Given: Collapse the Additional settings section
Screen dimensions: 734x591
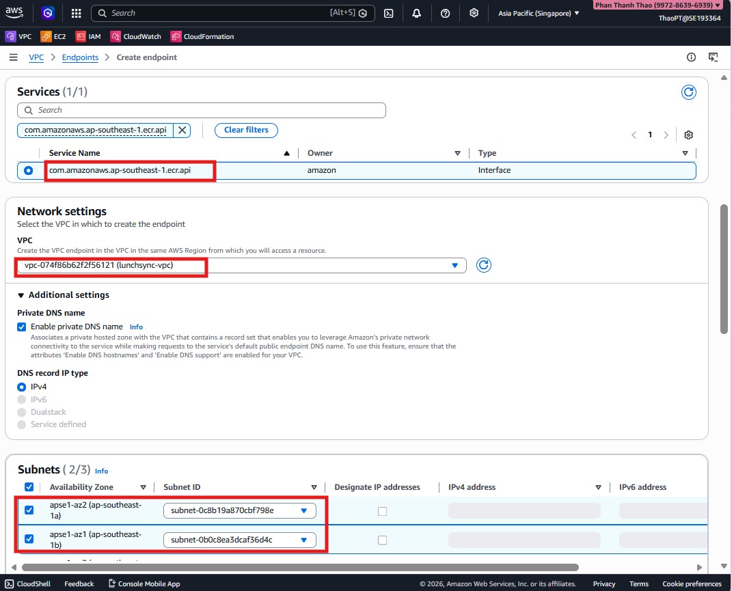Looking at the screenshot, I should point(22,295).
